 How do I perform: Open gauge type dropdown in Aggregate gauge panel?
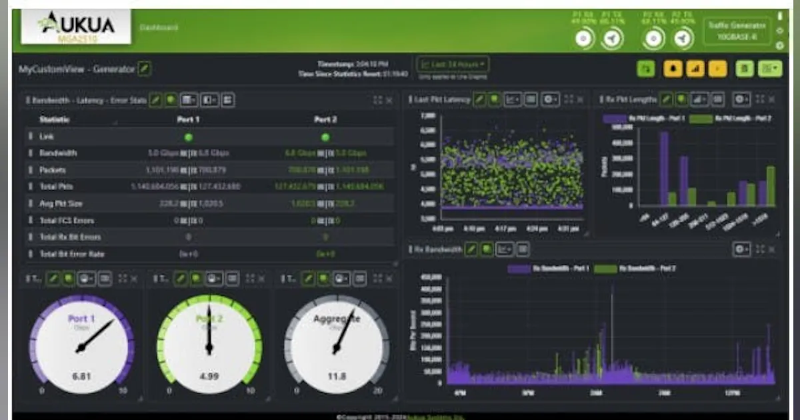tap(341, 278)
